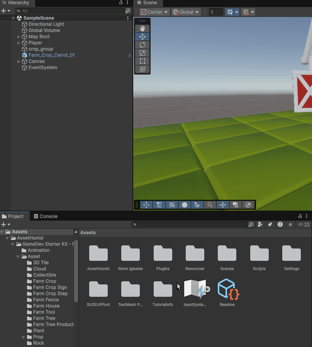This screenshot has height=347, width=312.
Task: Click the Transform combined tool icon
Action: pyautogui.click(x=142, y=69)
